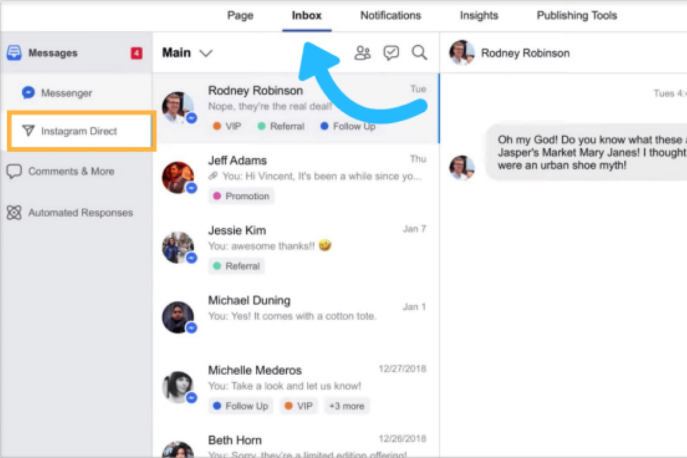Click the Messenger logo icon in sidebar

[28, 93]
